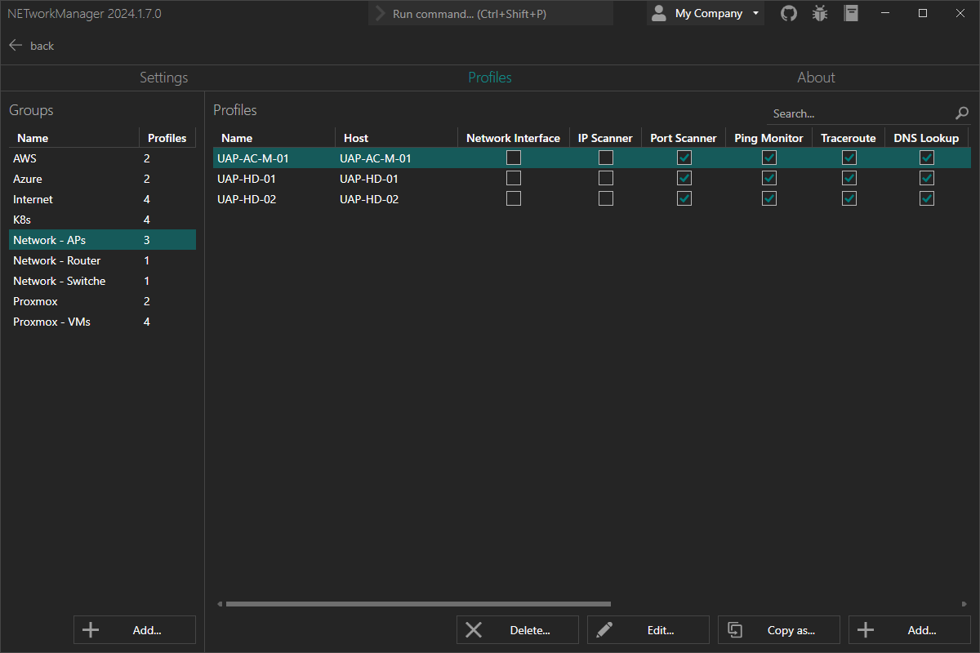Click the user profile icon beside My Company
The image size is (980, 653).
(x=658, y=13)
